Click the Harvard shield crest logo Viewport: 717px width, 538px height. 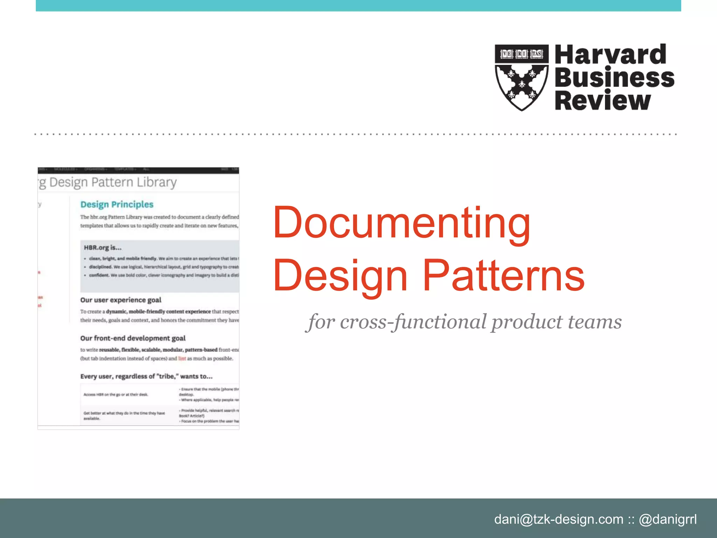pyautogui.click(x=521, y=78)
